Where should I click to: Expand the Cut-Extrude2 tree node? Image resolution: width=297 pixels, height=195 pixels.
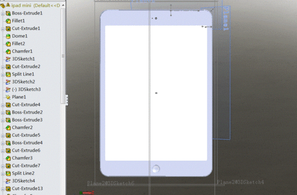[3, 67]
